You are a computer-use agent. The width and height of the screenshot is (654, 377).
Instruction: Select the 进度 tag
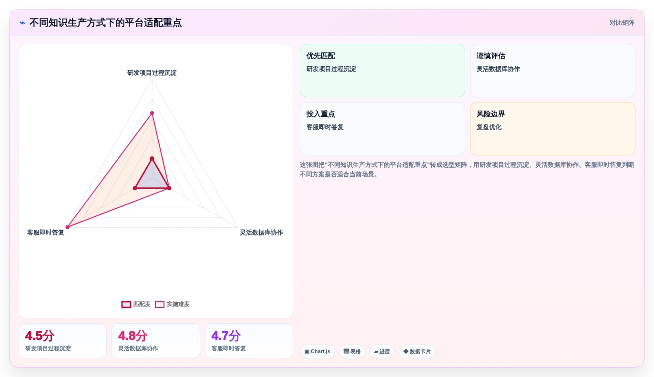coord(382,352)
